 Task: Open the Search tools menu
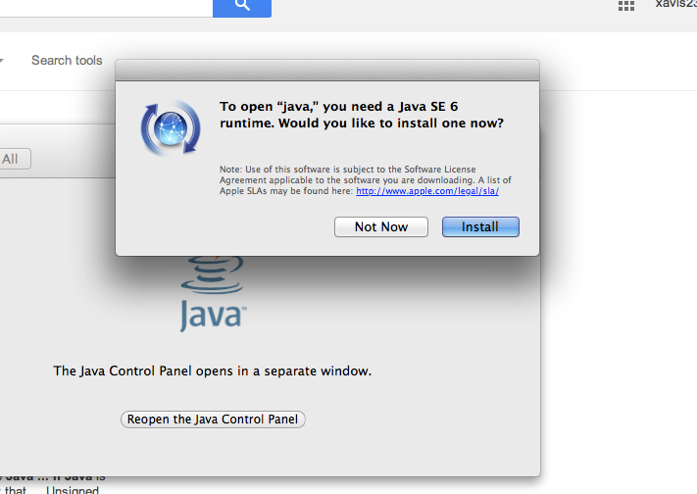[x=67, y=60]
